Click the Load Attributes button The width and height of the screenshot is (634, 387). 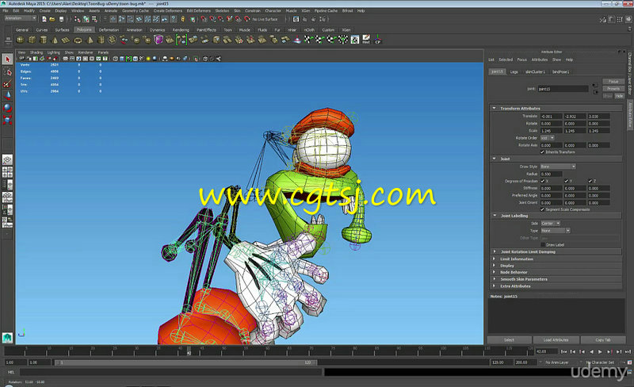tap(556, 340)
